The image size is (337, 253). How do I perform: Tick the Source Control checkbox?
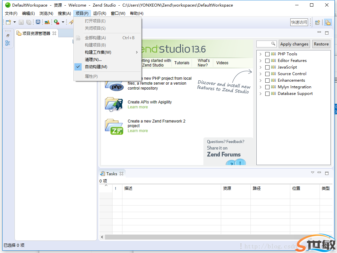pos(267,74)
